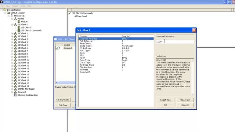This screenshot has height=132, width=235.
Task: Click Edit Row in Edit - SIE Client window
Action: pyautogui.click(x=63, y=105)
